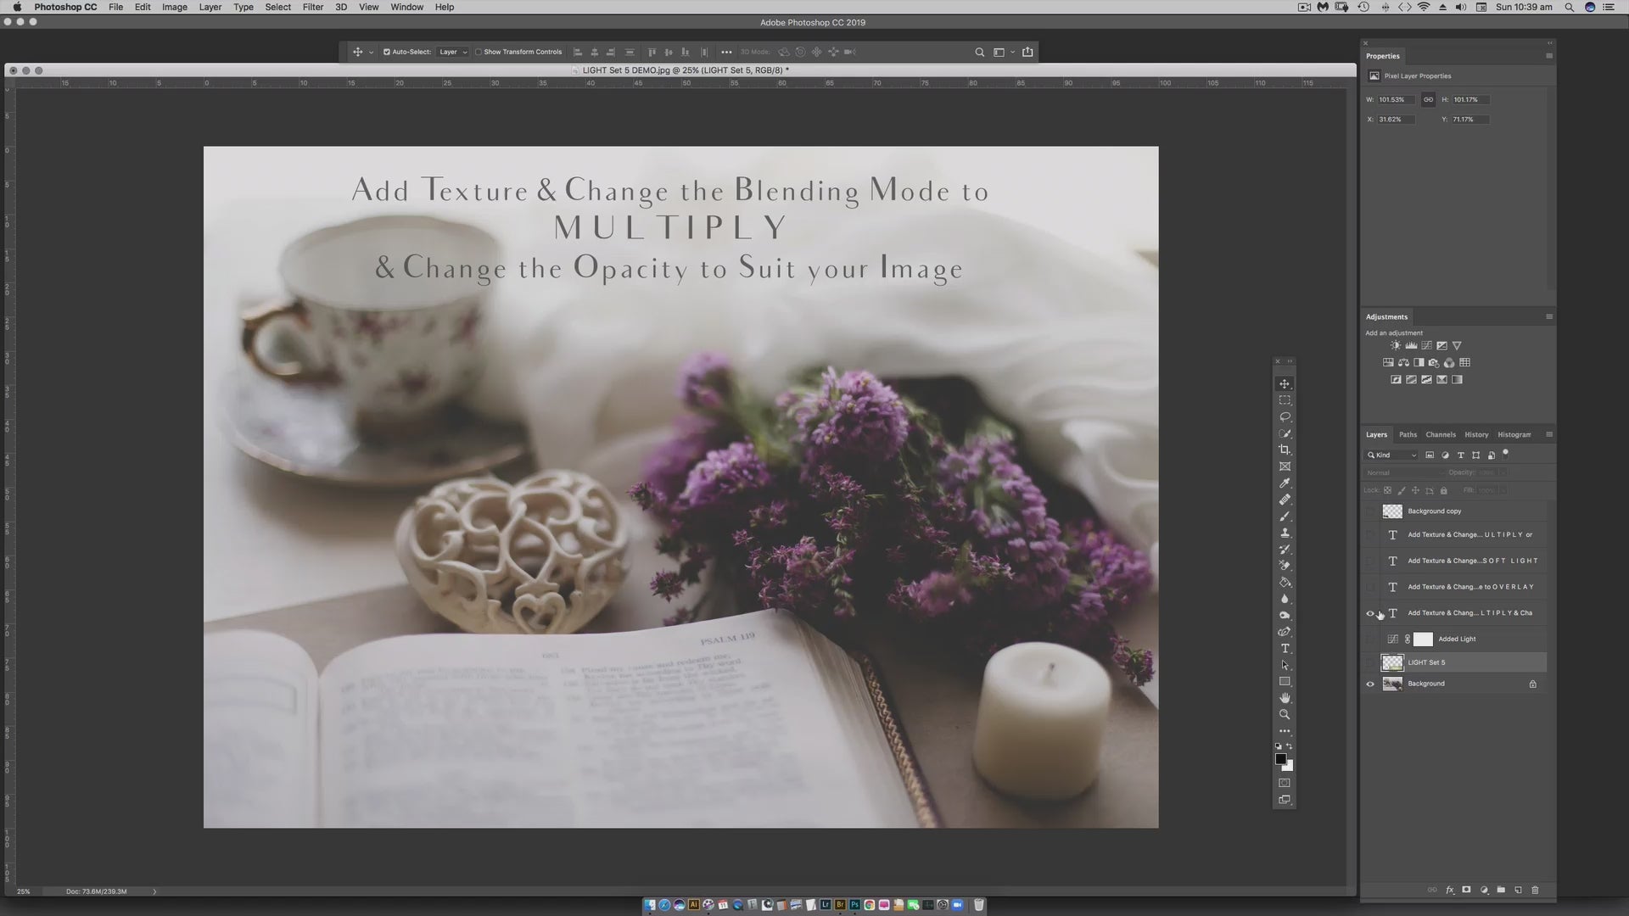1629x916 pixels.
Task: Select the Lasso tool
Action: 1285,417
